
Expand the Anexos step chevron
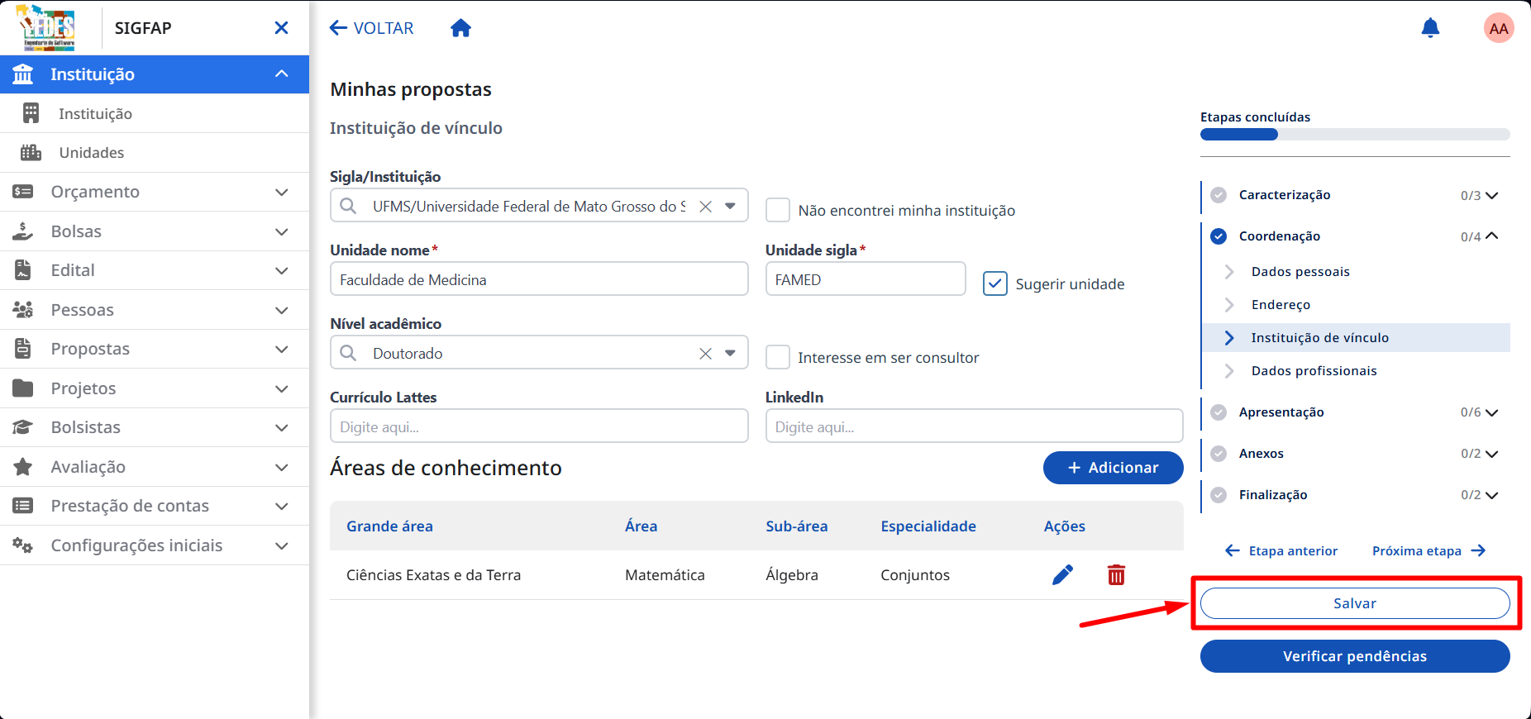click(1492, 454)
